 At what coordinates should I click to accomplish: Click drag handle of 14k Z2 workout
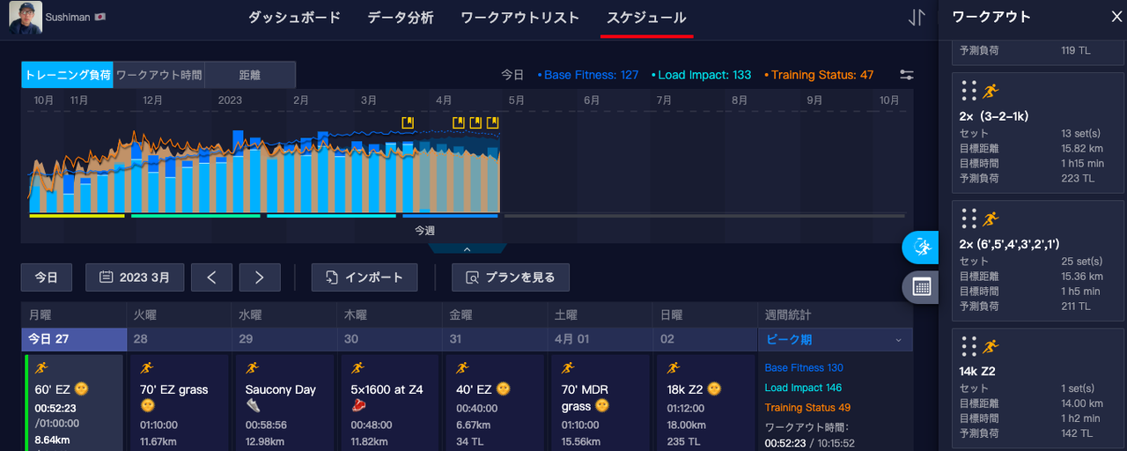[969, 346]
